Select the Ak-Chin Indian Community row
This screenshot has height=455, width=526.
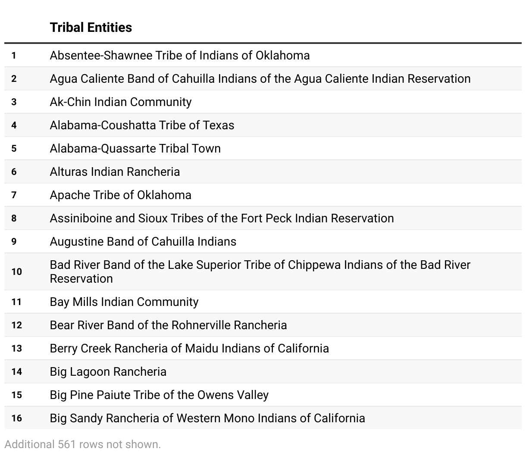pos(121,102)
